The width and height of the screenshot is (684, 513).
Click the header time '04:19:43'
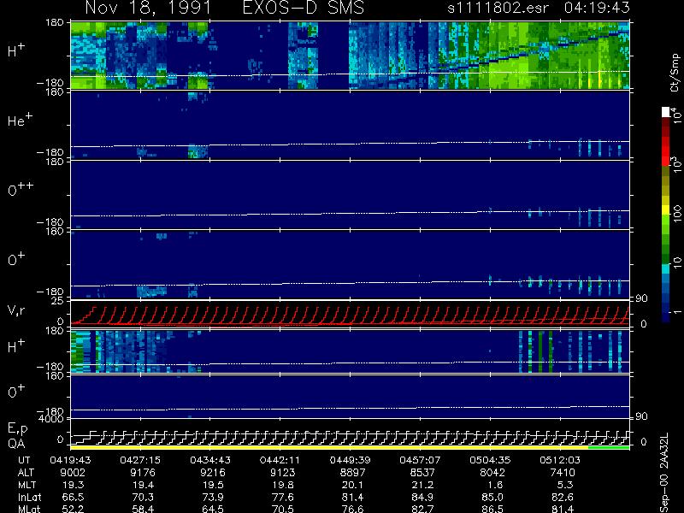pyautogui.click(x=597, y=8)
